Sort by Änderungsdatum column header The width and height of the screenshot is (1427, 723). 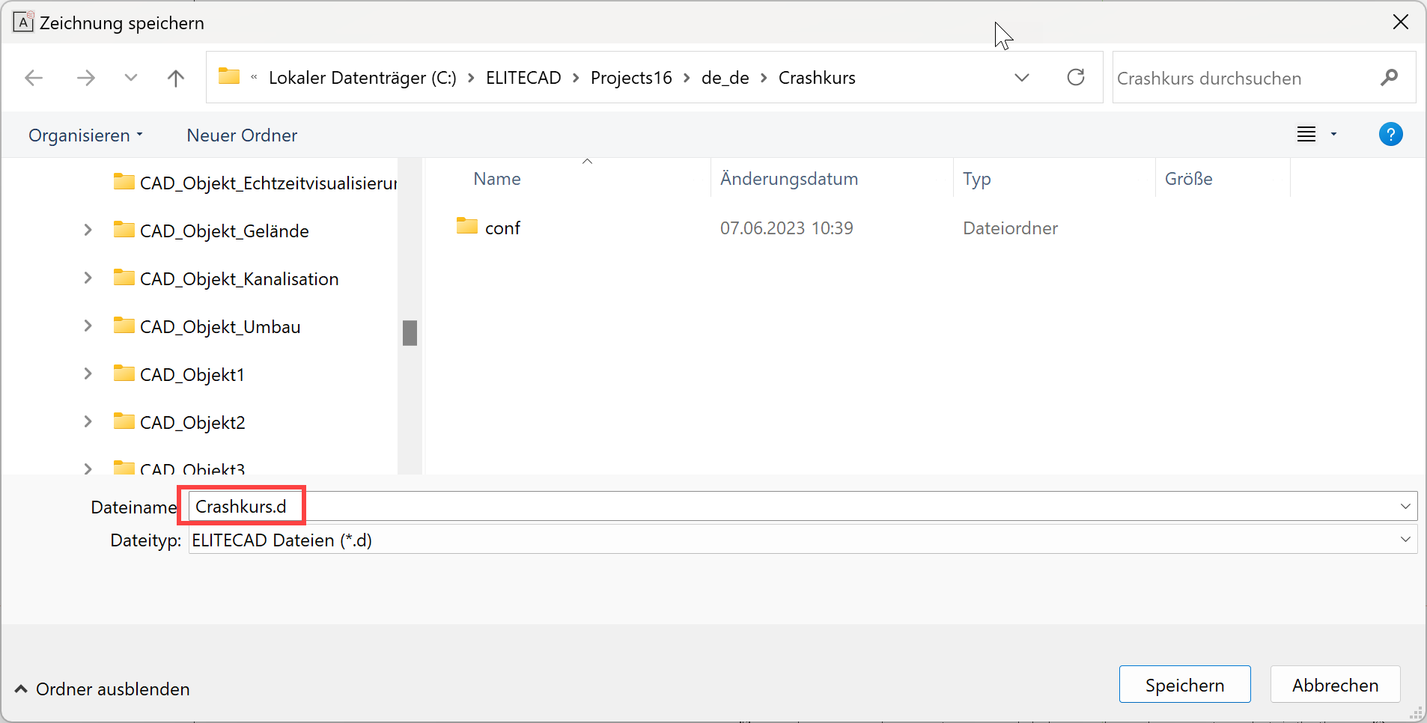coord(789,179)
